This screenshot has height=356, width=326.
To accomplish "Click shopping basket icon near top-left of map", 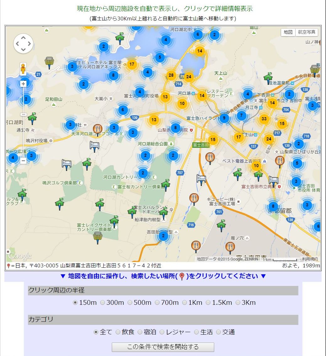I will click(x=49, y=62).
